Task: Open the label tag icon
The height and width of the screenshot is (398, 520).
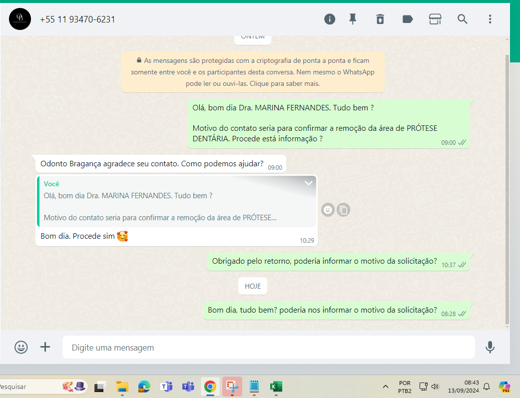Action: tap(408, 19)
